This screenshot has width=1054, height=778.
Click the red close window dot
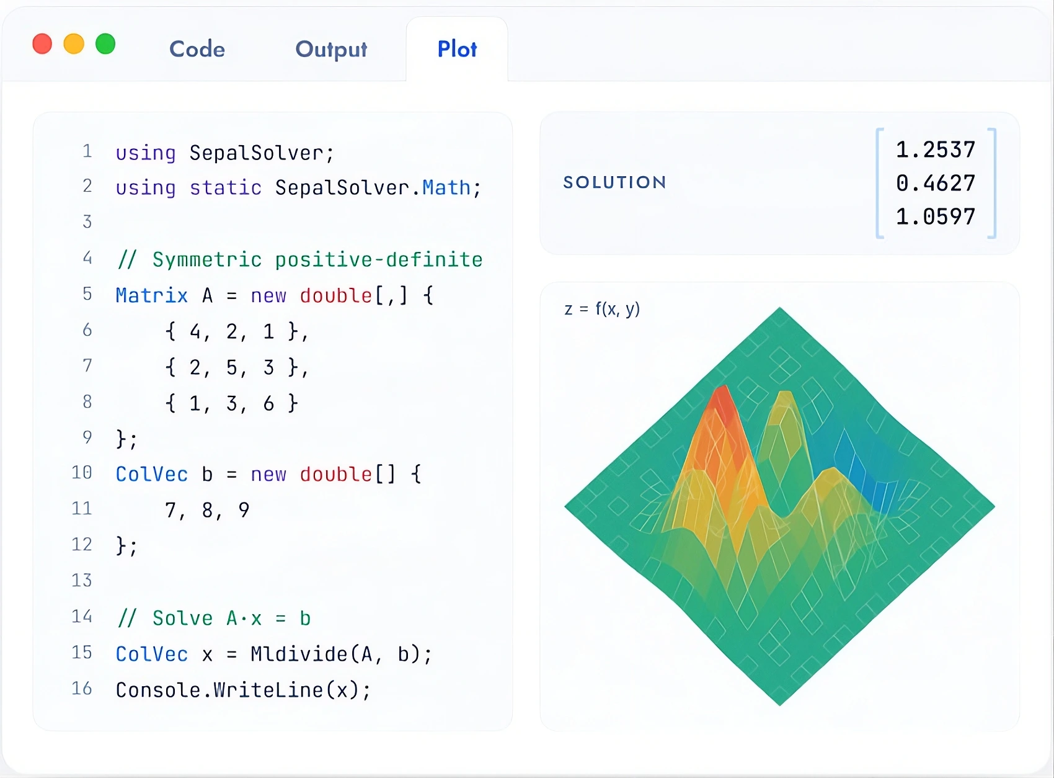coord(42,44)
